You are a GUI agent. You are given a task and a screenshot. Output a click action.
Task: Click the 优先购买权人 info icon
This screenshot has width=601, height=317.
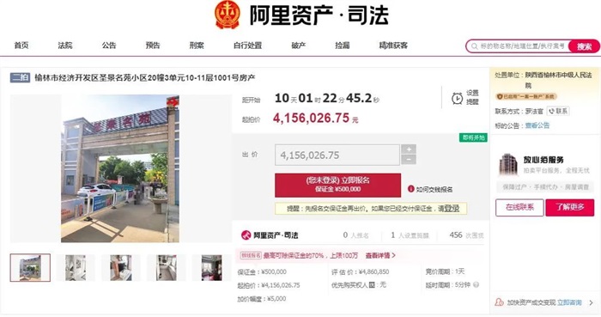[x=372, y=285]
